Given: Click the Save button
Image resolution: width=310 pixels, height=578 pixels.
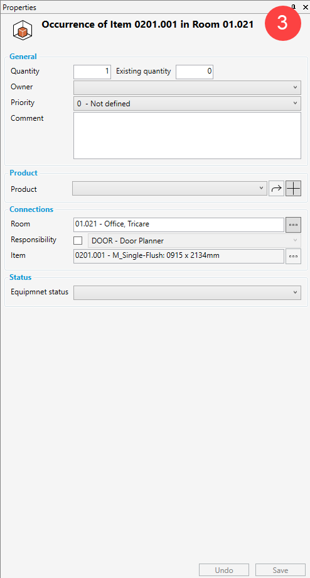Looking at the screenshot, I should coord(281,570).
